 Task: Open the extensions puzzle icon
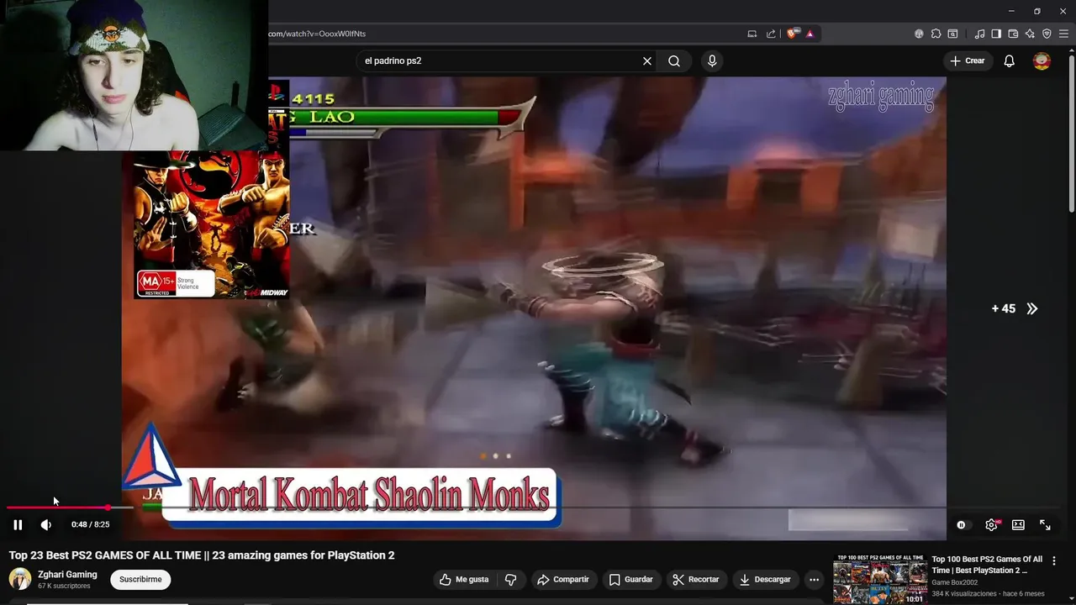coord(936,34)
